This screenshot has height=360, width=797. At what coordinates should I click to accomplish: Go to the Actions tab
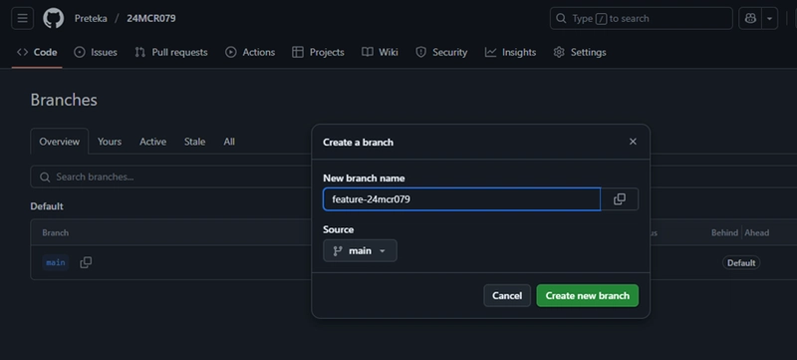coord(250,52)
